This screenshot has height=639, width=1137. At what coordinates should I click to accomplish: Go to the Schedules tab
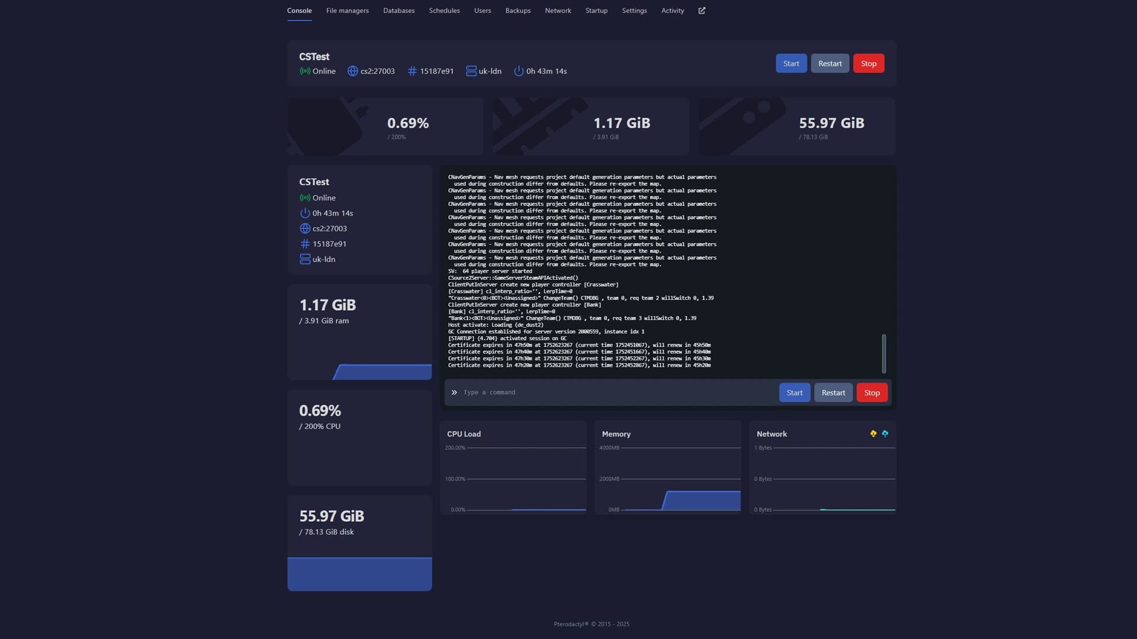pyautogui.click(x=444, y=11)
